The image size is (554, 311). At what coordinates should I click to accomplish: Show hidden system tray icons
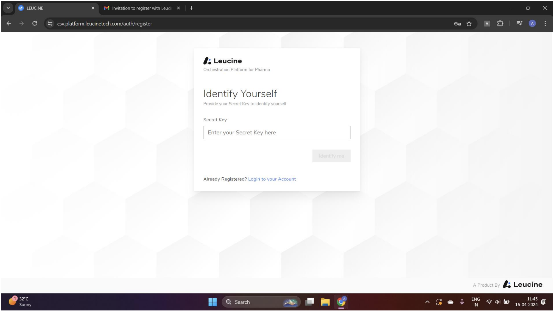point(427,302)
